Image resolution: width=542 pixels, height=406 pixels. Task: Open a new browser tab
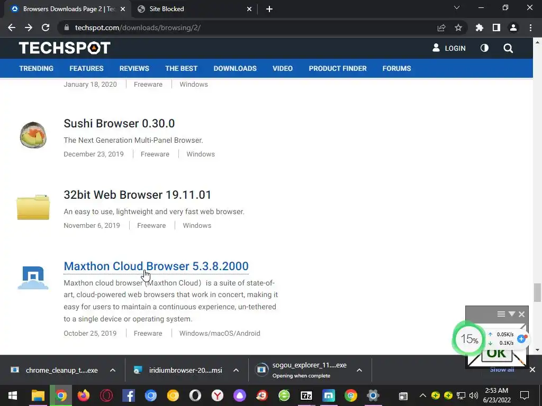point(269,9)
